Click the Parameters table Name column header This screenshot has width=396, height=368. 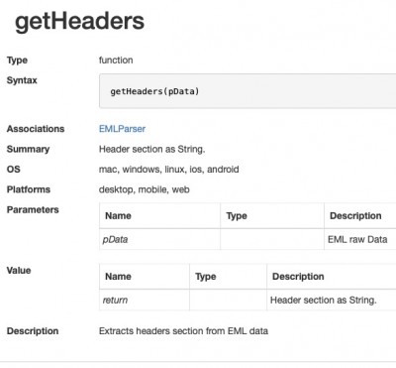pos(159,216)
